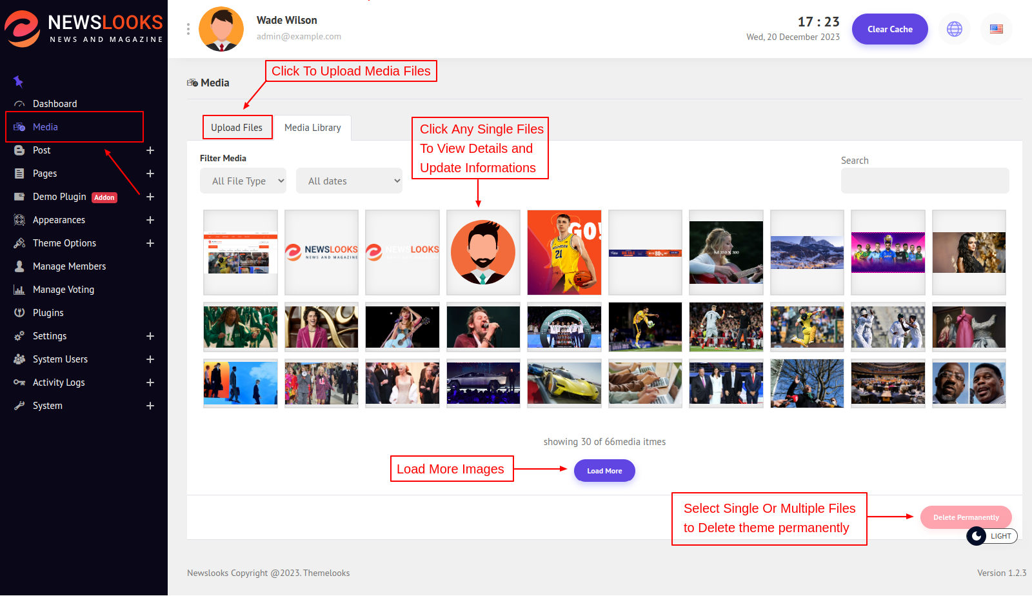Open Manage Voting from the sidebar
Screen dimensions: 1032x596
63,290
